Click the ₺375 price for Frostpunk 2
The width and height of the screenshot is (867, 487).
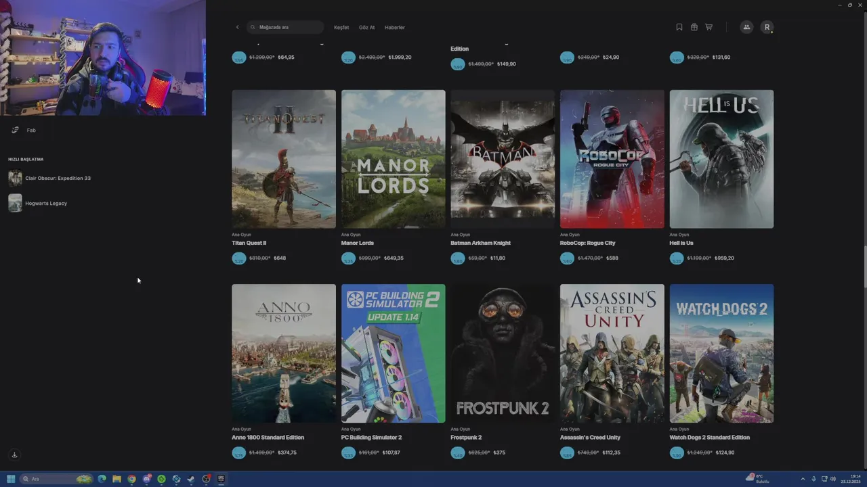pos(499,453)
